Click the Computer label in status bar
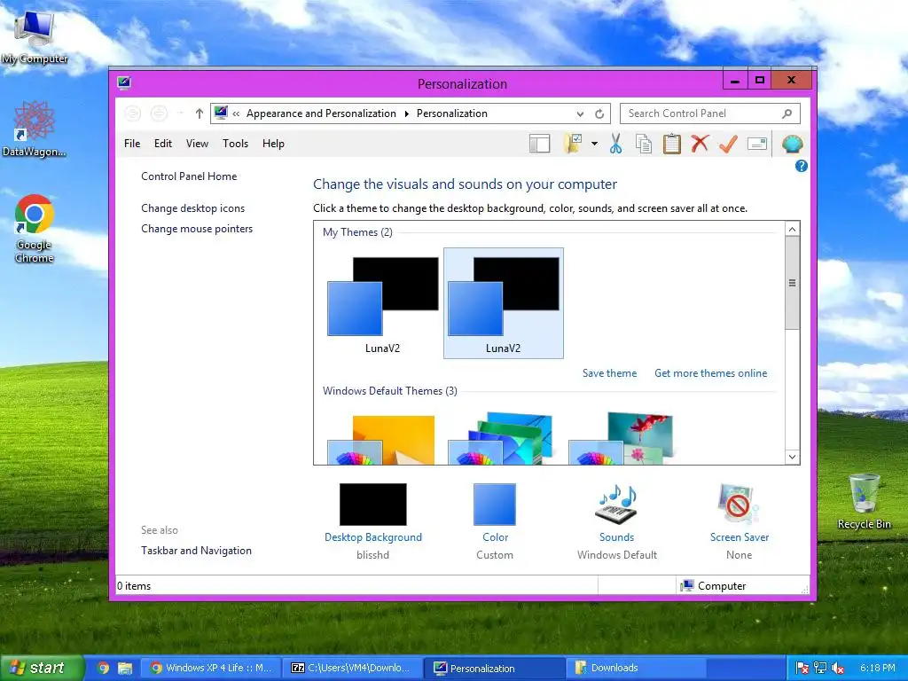The width and height of the screenshot is (908, 681). 722,586
